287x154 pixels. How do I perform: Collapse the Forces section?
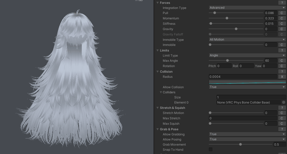tap(158, 3)
